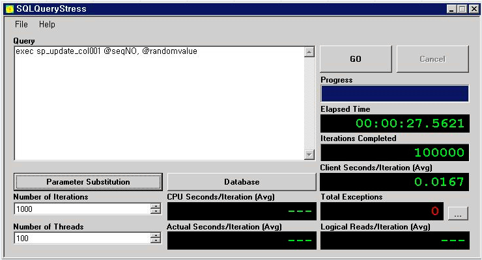
Task: Close the SQLQueryStress window
Action: click(474, 9)
